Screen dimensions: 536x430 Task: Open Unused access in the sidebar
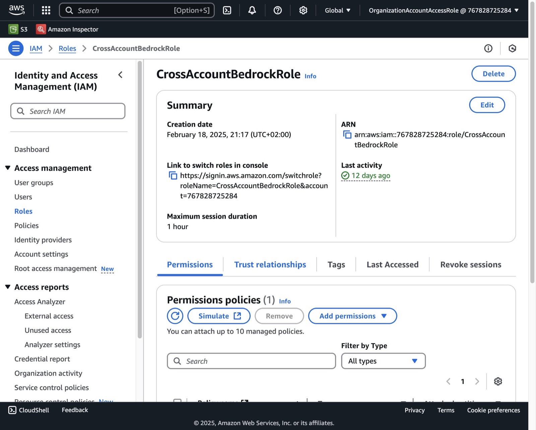(x=48, y=331)
